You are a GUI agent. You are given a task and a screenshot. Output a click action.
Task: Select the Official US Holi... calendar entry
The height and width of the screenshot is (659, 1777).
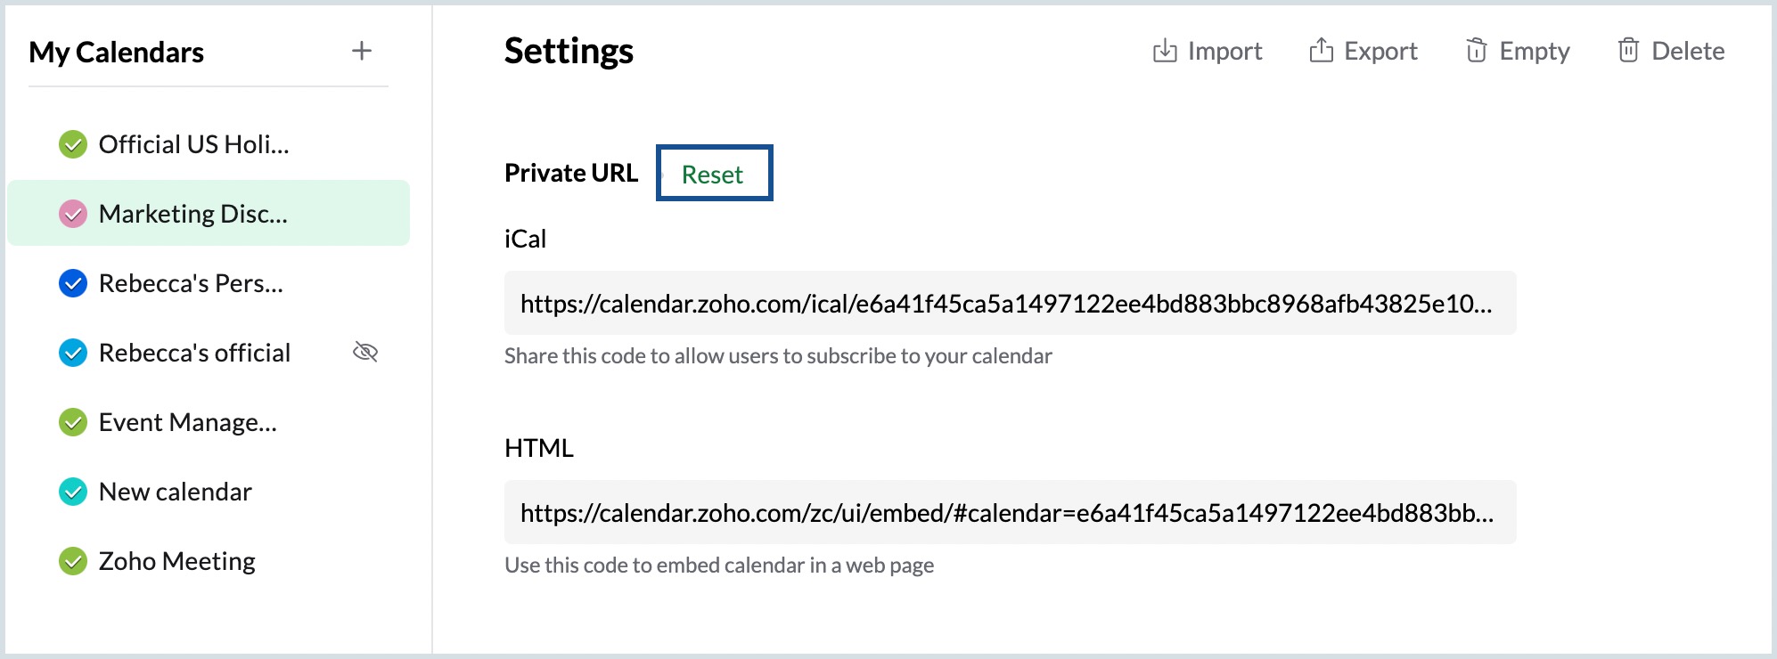click(193, 144)
